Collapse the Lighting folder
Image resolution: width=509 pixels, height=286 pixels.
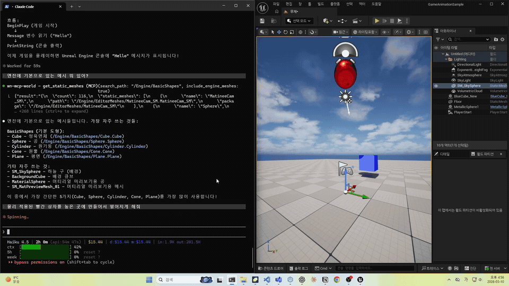[x=446, y=59]
